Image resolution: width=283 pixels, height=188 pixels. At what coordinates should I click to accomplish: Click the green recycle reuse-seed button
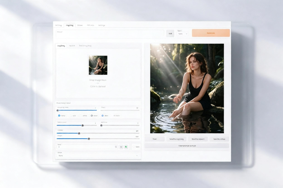(x=126, y=147)
